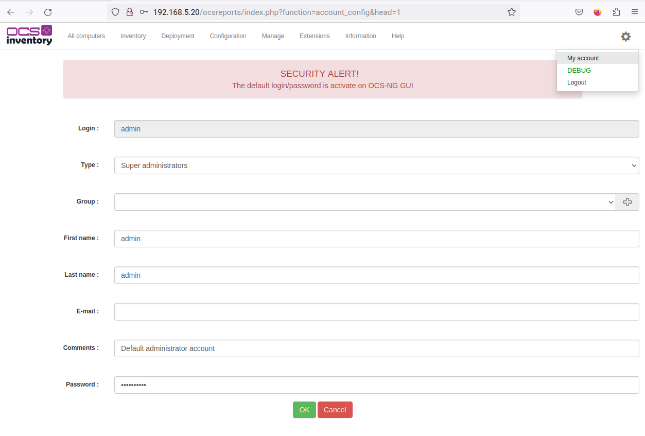
Task: Bookmark this page with star icon
Action: pos(511,12)
